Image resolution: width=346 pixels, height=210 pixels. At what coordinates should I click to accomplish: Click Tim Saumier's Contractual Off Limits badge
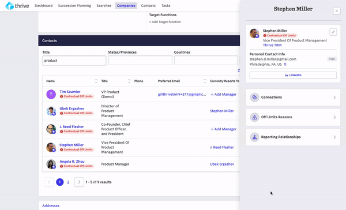(x=77, y=96)
